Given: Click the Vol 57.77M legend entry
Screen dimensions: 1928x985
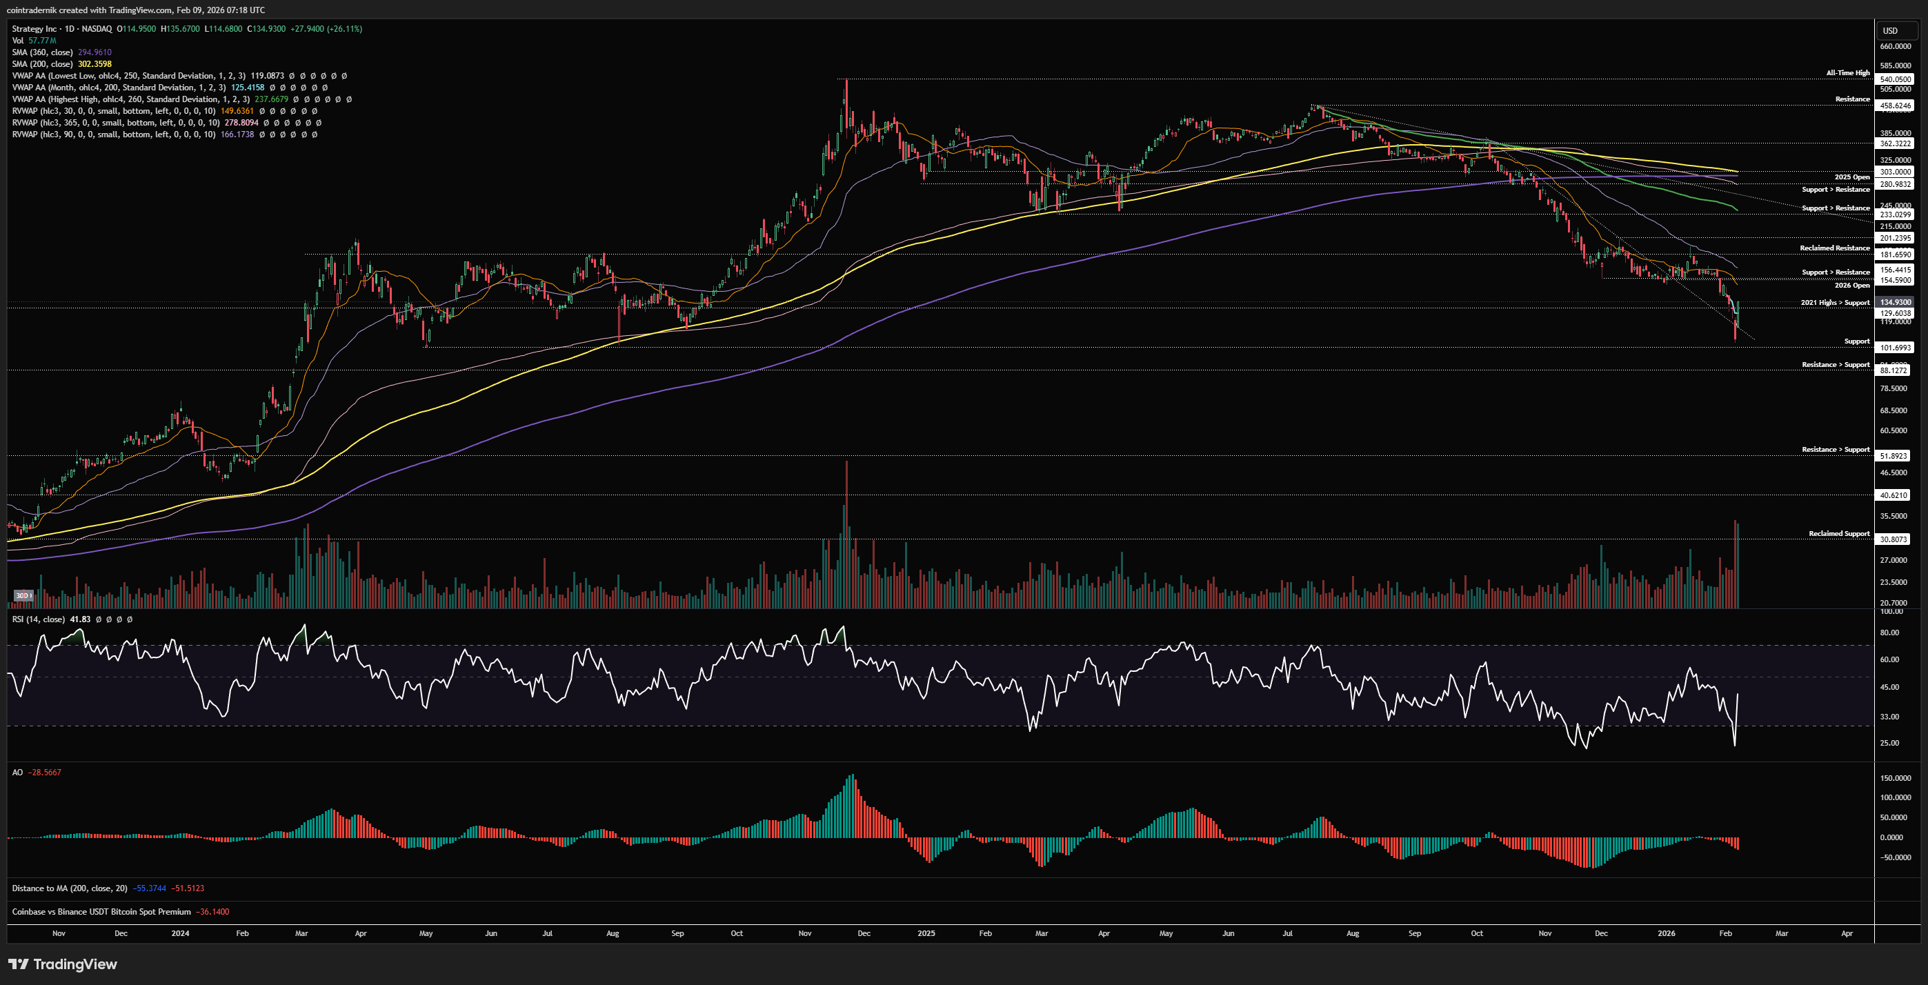Looking at the screenshot, I should coord(34,41).
